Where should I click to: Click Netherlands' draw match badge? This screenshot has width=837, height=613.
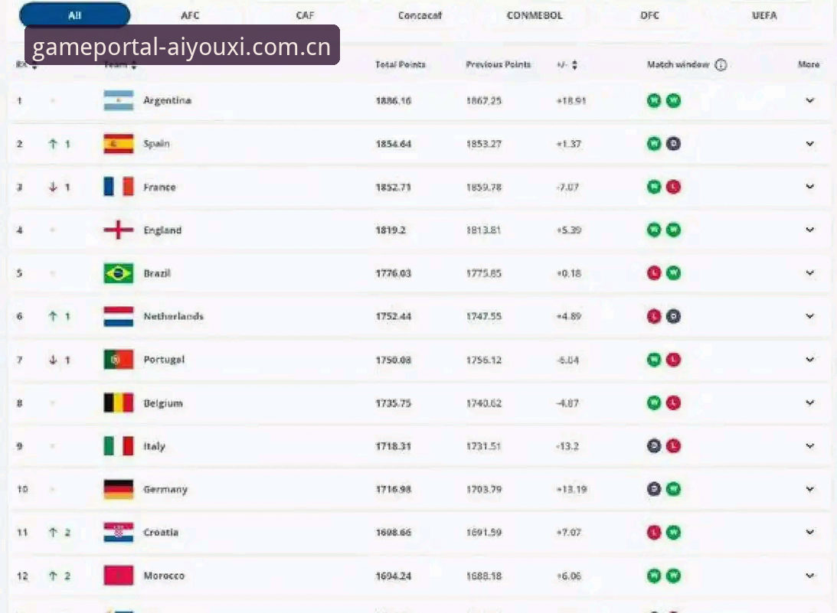pyautogui.click(x=673, y=316)
